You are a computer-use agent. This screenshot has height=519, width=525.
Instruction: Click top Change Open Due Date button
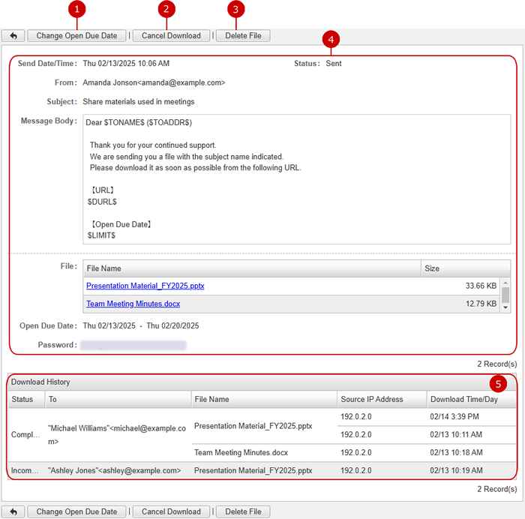click(x=76, y=36)
